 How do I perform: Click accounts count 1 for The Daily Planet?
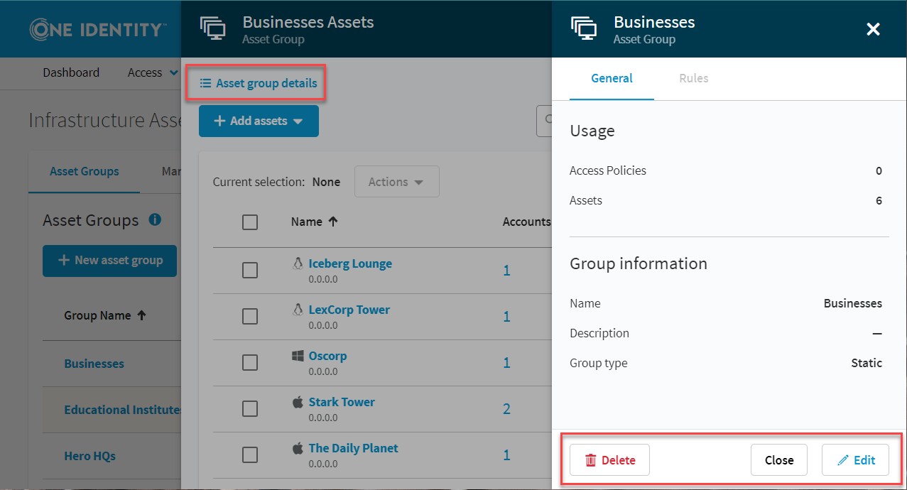(x=506, y=455)
